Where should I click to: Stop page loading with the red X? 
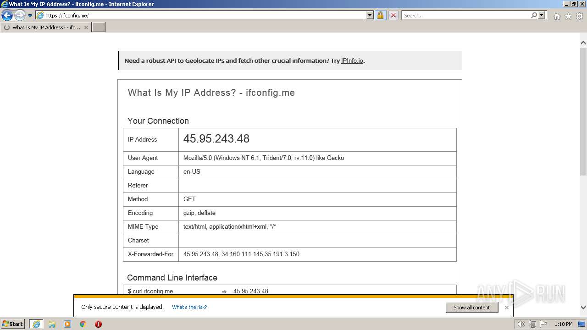pyautogui.click(x=393, y=16)
